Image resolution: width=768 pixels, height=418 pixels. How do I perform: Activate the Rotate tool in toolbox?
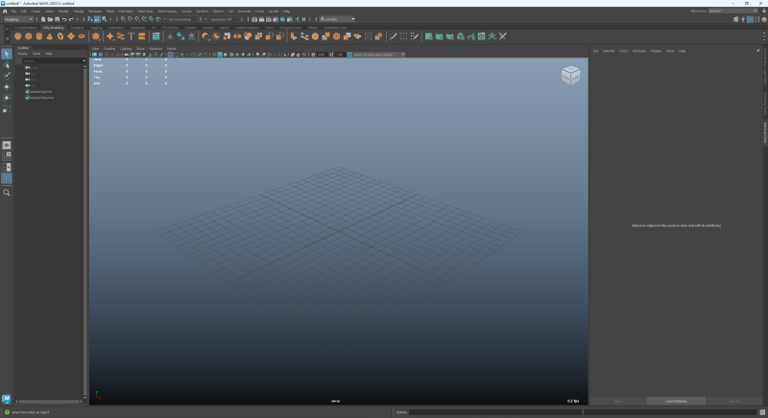coord(7,98)
